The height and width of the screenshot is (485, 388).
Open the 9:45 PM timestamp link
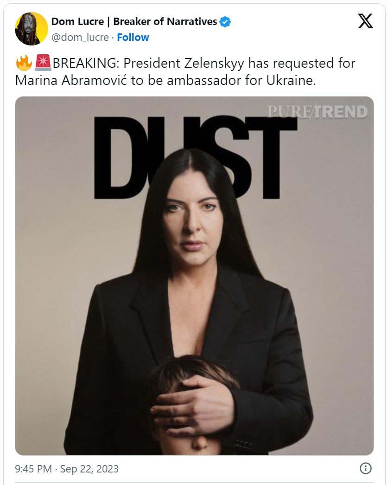33,469
